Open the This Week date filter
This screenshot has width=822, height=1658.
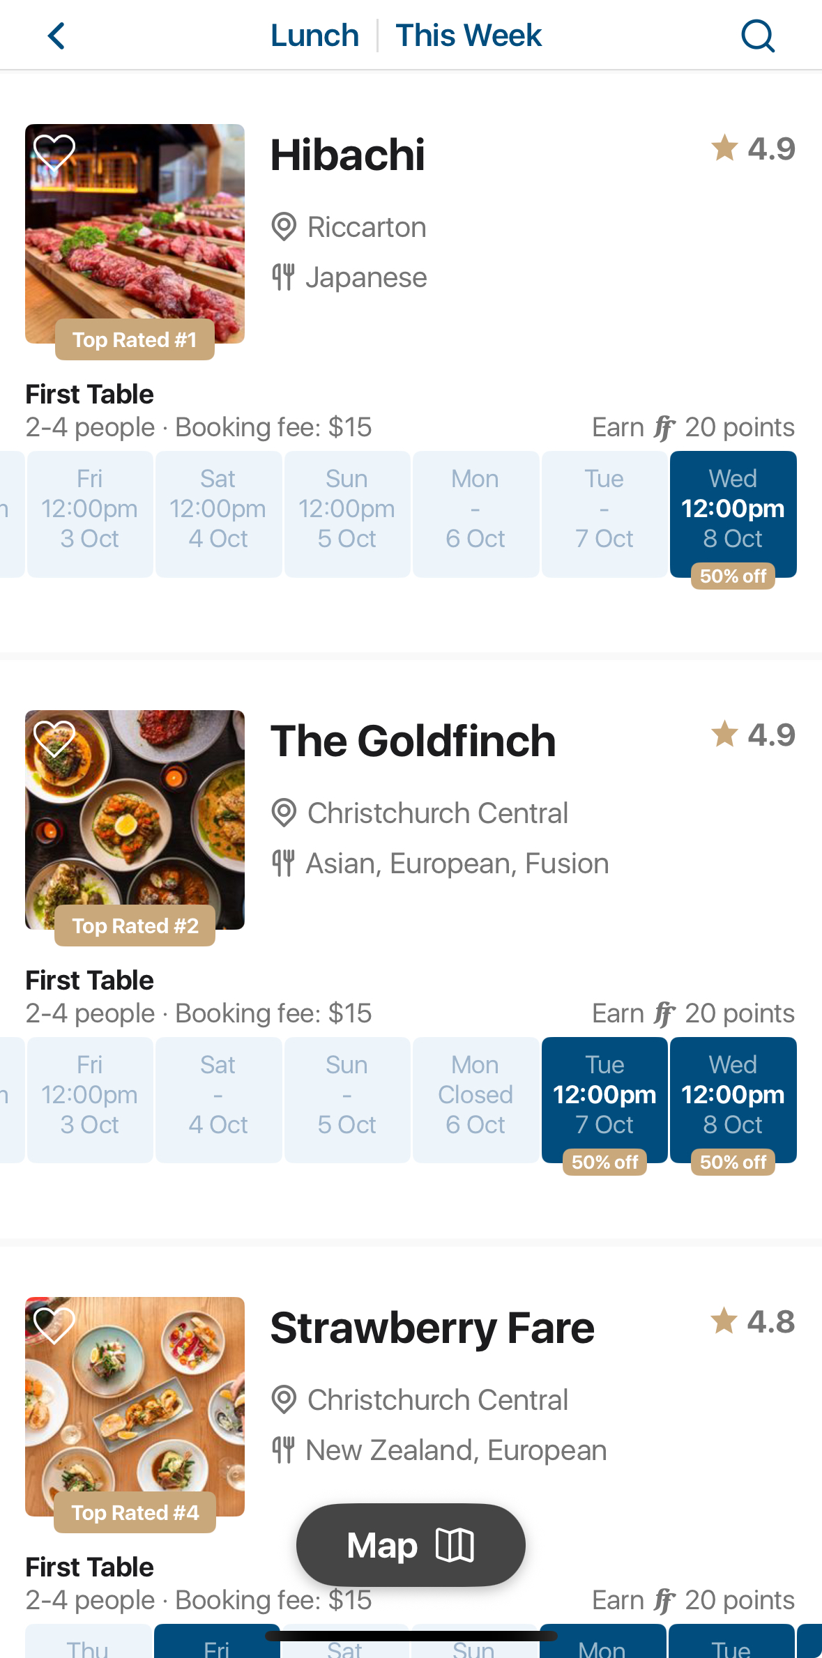[469, 36]
